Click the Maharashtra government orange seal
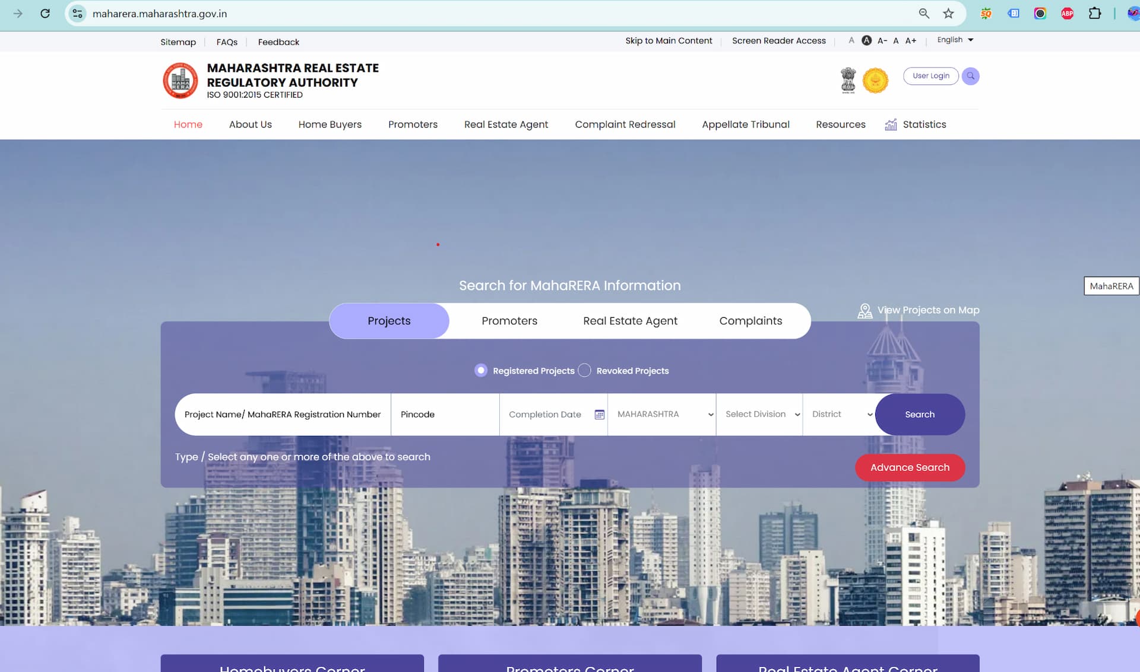 click(x=875, y=80)
